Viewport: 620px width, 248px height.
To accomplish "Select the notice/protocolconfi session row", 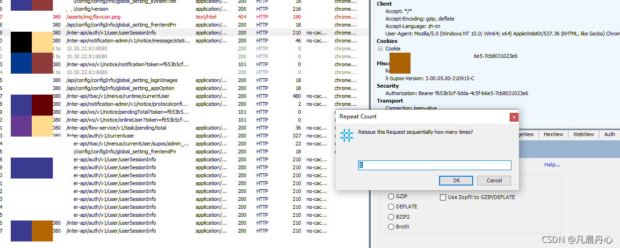I will (x=185, y=104).
